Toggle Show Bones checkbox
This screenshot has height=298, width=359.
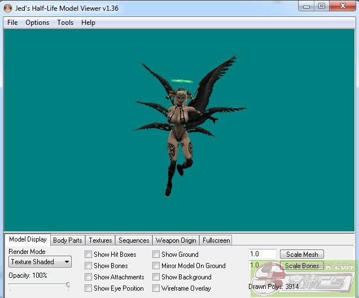[89, 266]
